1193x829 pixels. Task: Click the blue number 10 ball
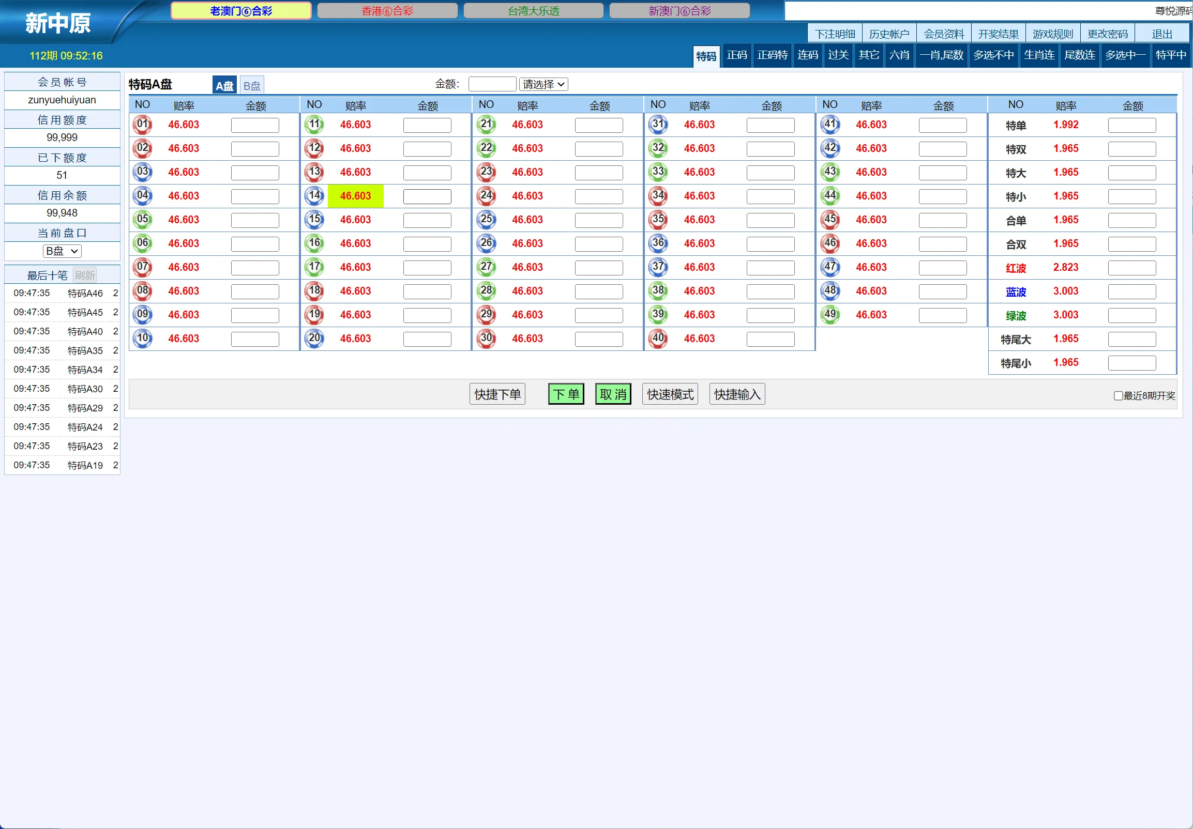pyautogui.click(x=142, y=339)
